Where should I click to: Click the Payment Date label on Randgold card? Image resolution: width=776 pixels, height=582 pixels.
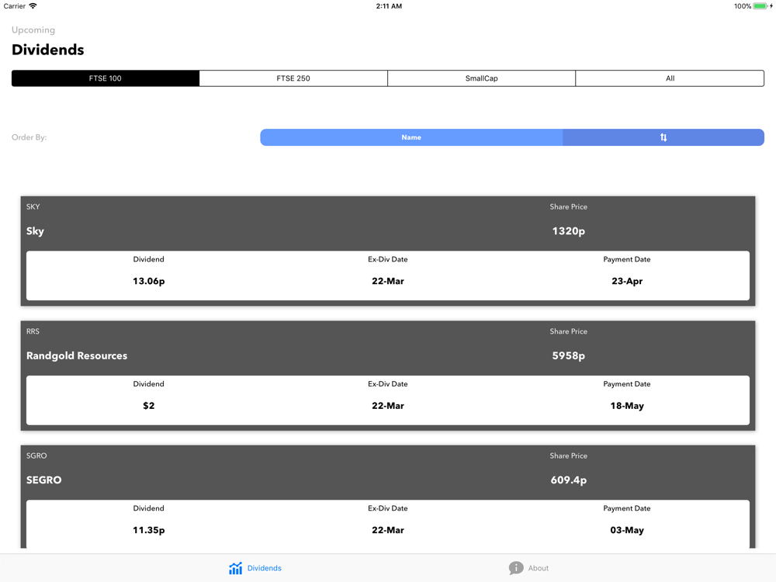pos(627,384)
